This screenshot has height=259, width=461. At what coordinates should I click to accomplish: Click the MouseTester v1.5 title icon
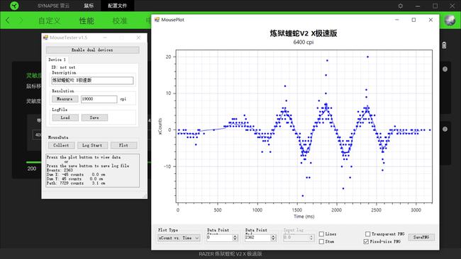[45, 38]
